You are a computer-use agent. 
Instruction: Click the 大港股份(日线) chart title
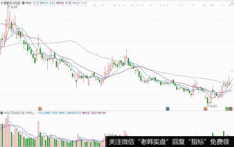pyautogui.click(x=10, y=3)
